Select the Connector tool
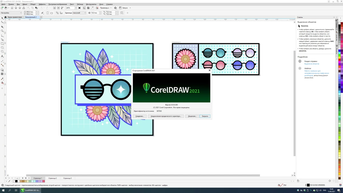The image size is (343, 193). [x=2, y=65]
